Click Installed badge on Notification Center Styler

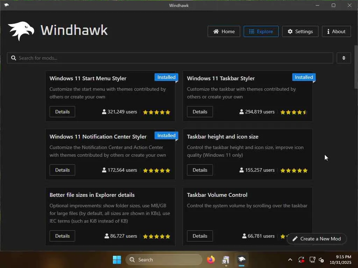click(x=166, y=136)
